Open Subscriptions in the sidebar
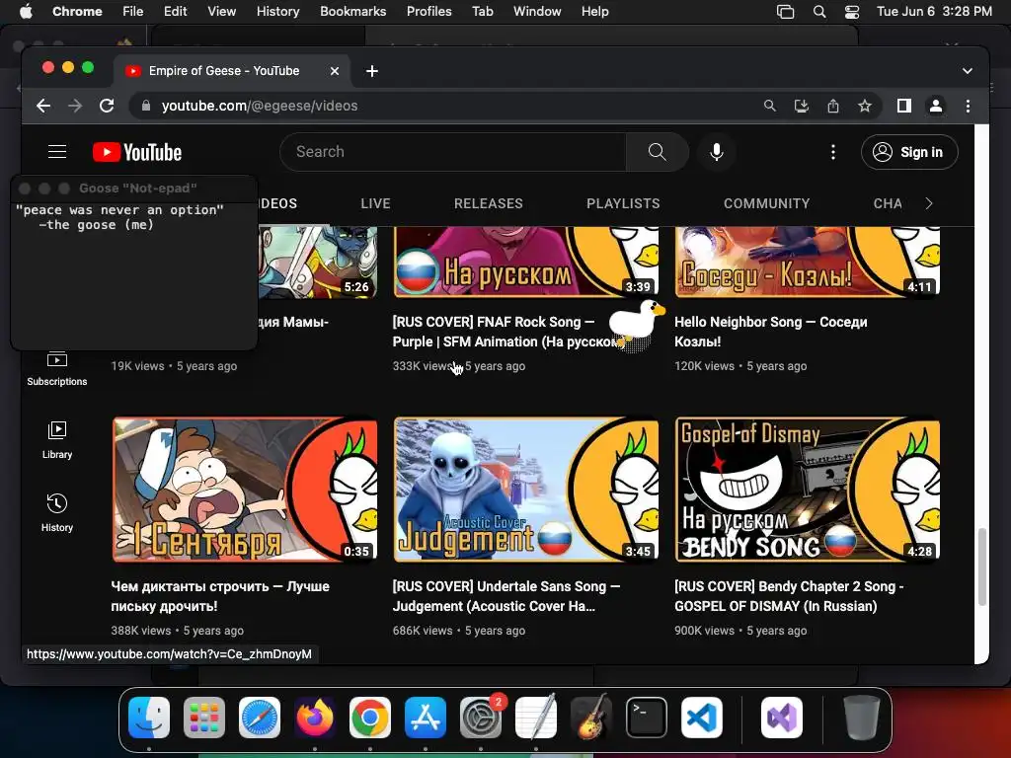Viewport: 1011px width, 758px height. click(x=56, y=369)
